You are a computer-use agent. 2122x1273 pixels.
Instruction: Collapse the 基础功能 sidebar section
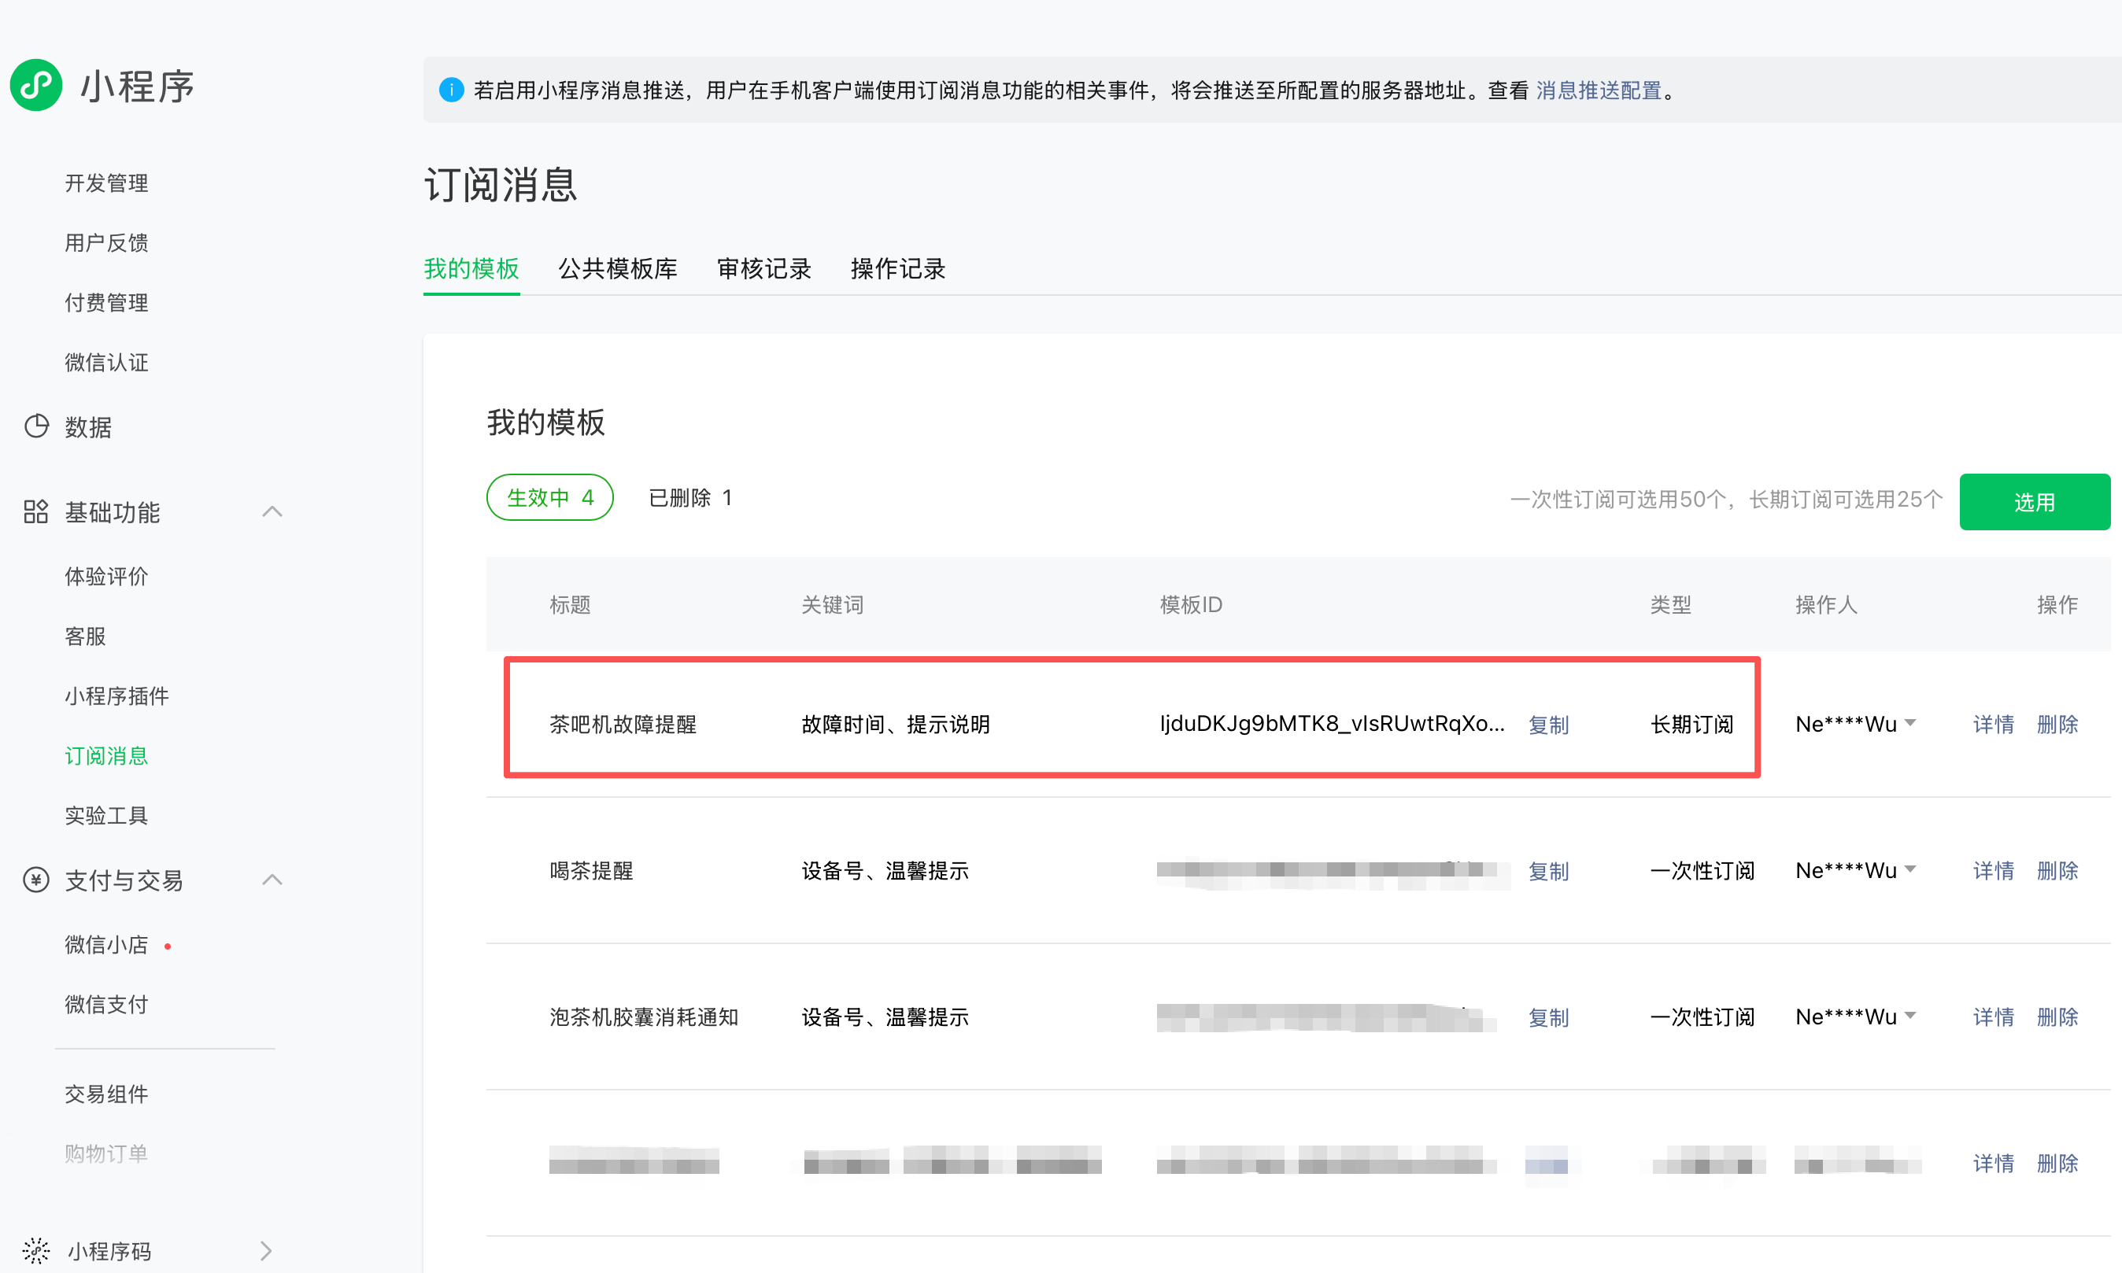(x=272, y=512)
